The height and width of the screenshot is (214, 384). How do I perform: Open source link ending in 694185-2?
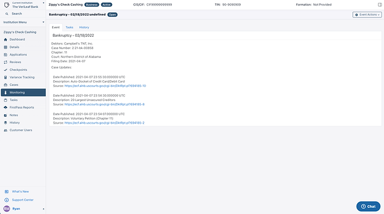[105, 123]
